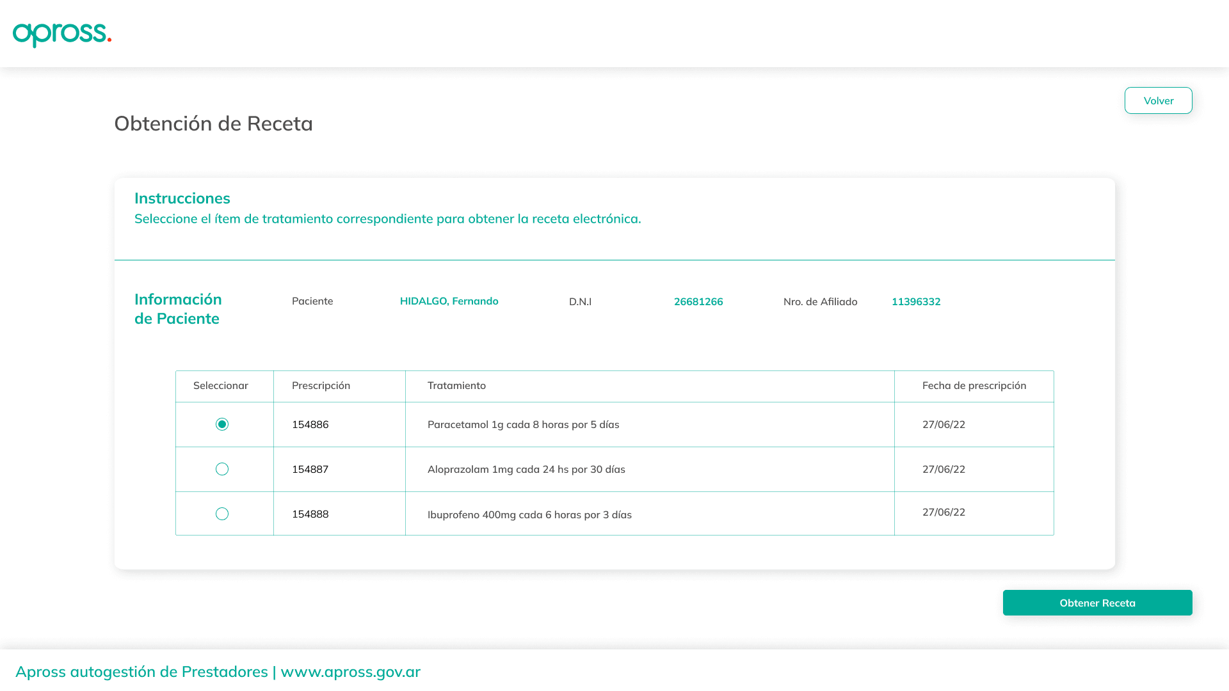The image size is (1229, 691).
Task: Select radio for Ibuprofeno prescription 154888
Action: 222,514
